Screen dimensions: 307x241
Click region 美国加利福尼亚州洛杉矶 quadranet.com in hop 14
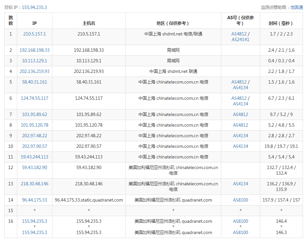pyautogui.click(x=173, y=200)
